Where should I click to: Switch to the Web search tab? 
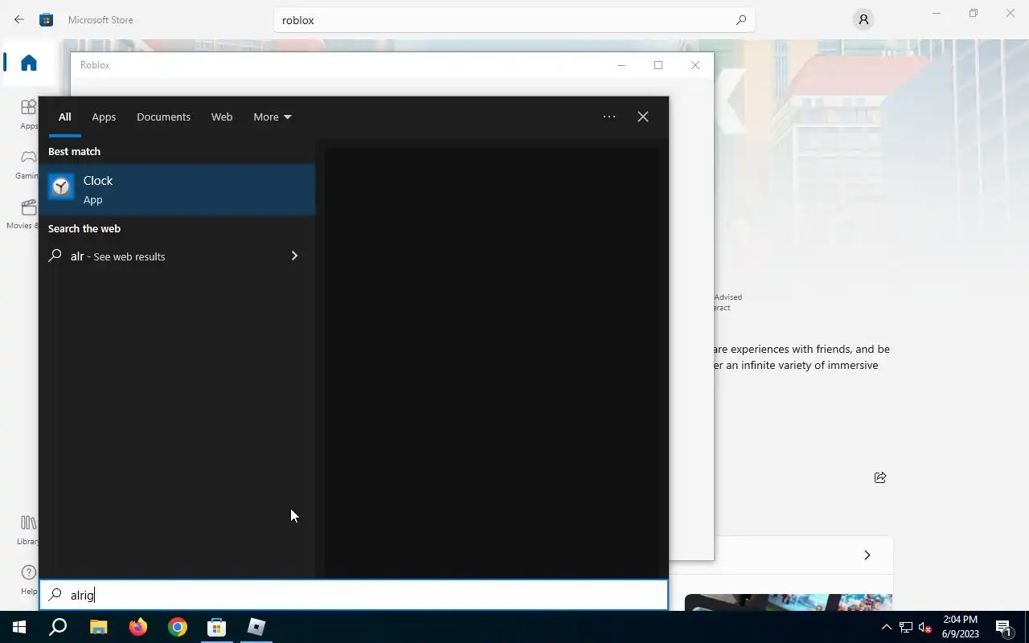(x=222, y=117)
